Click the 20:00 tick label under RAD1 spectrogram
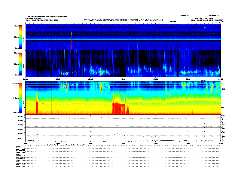This screenshot has width=238, height=184. pos(188,79)
